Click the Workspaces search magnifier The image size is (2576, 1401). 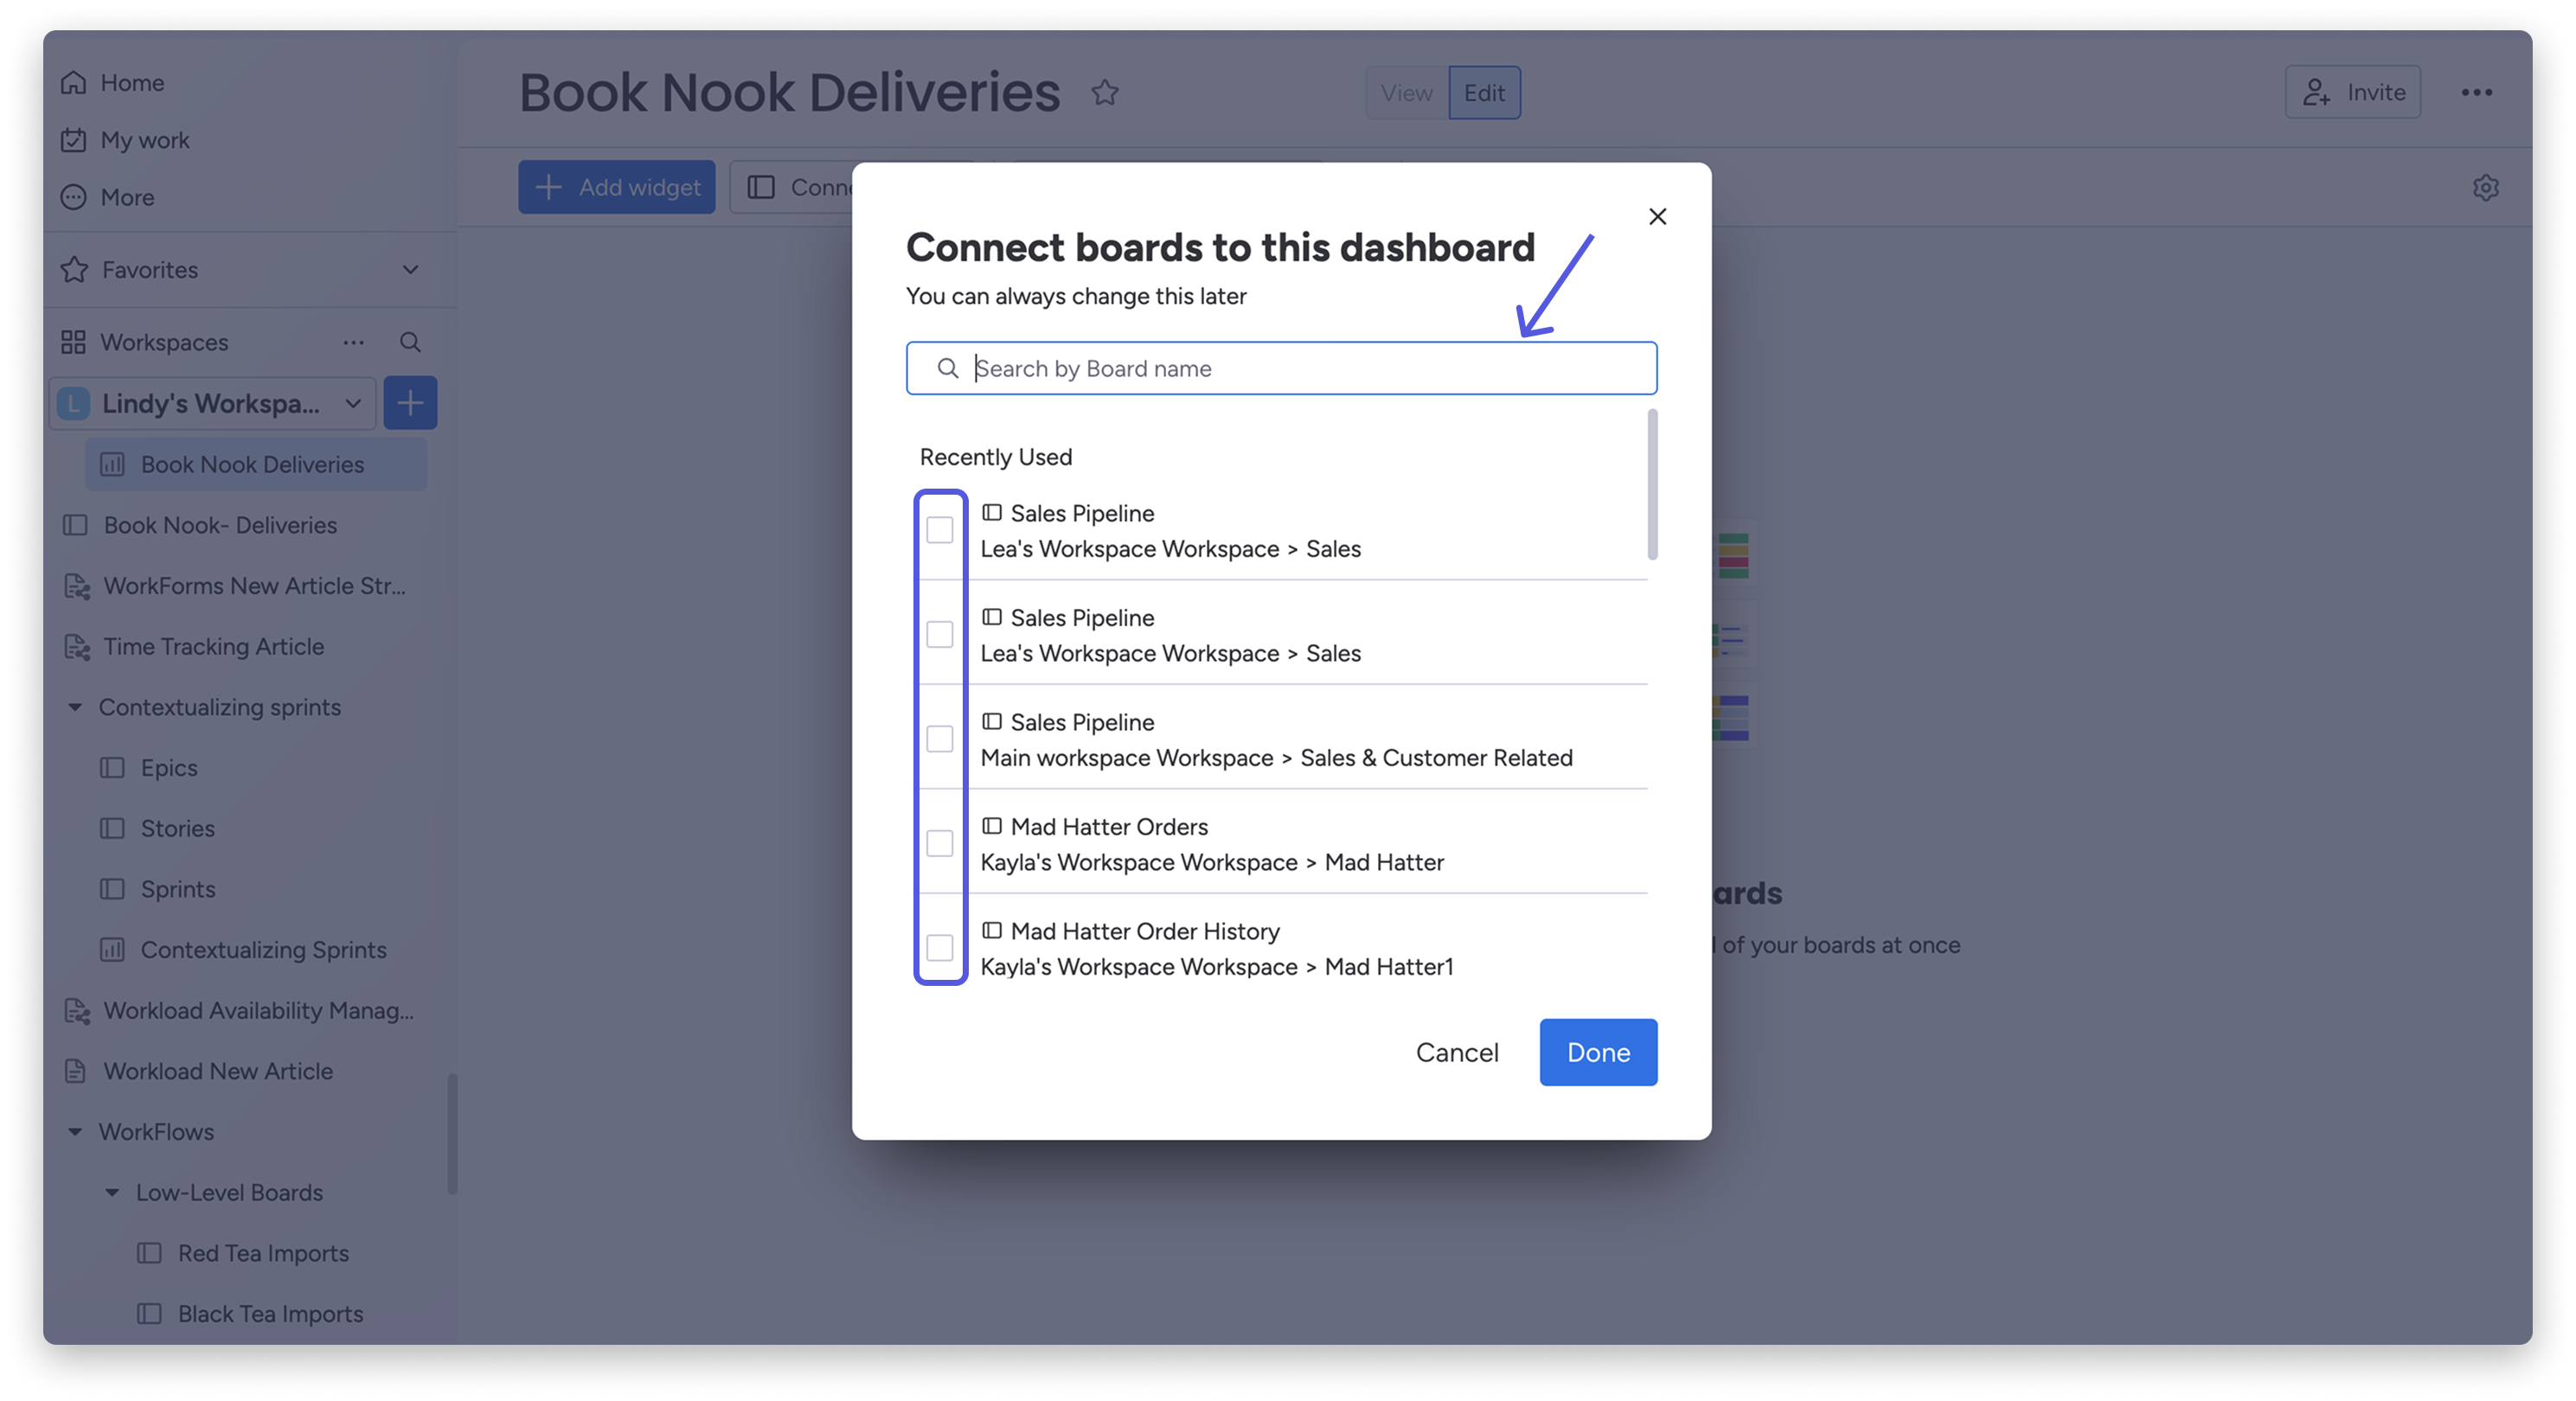[x=410, y=342]
